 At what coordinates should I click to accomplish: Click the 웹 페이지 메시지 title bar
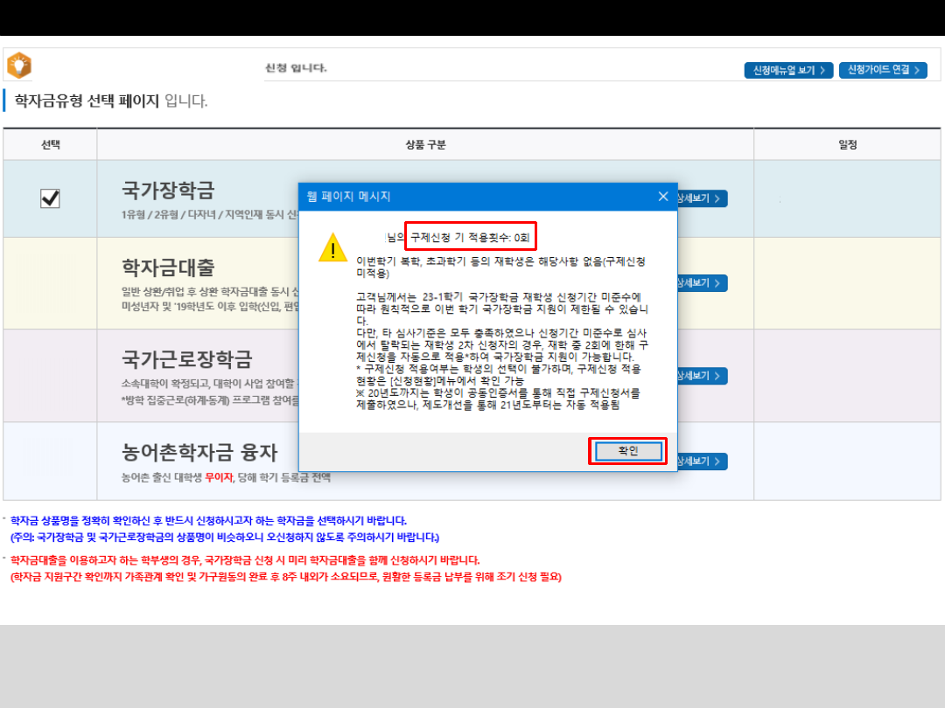click(x=472, y=197)
